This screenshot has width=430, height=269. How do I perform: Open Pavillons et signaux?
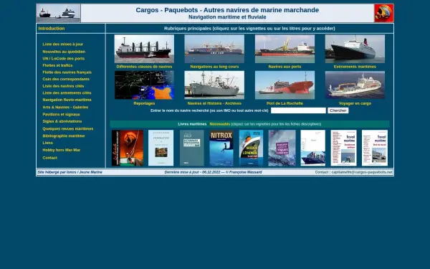61,115
